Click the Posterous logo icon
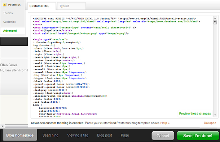Image resolution: width=220 pixels, height=142 pixels. tap(5, 5)
